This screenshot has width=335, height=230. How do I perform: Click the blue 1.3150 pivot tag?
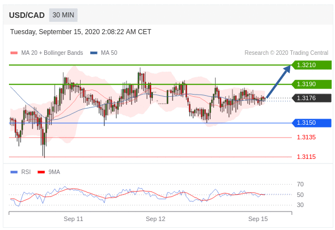point(311,123)
